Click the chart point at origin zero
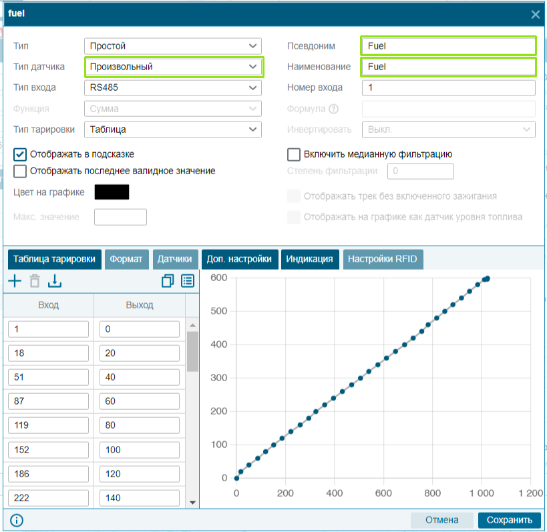547x532 pixels. [x=236, y=479]
